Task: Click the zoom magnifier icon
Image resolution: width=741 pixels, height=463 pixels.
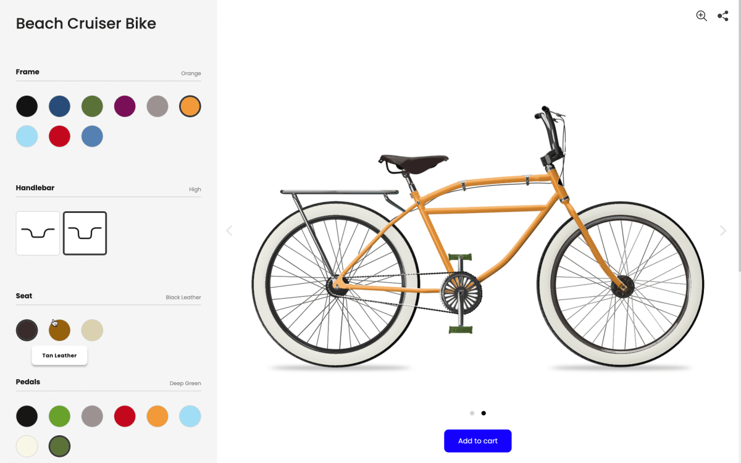Action: (701, 16)
